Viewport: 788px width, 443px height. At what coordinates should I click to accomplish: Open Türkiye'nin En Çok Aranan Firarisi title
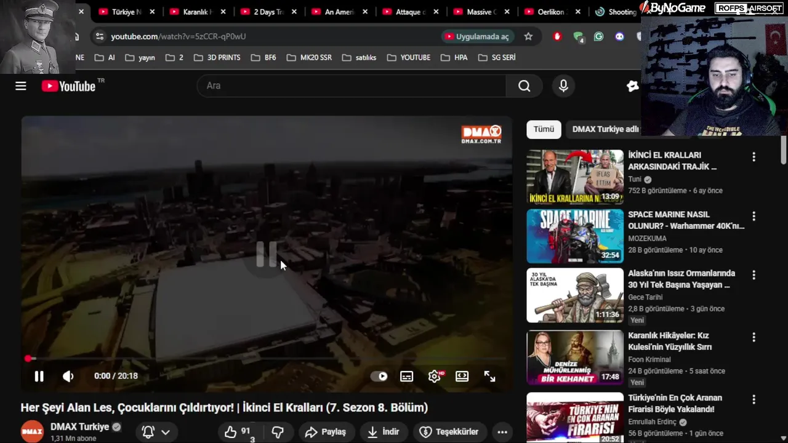(x=675, y=404)
